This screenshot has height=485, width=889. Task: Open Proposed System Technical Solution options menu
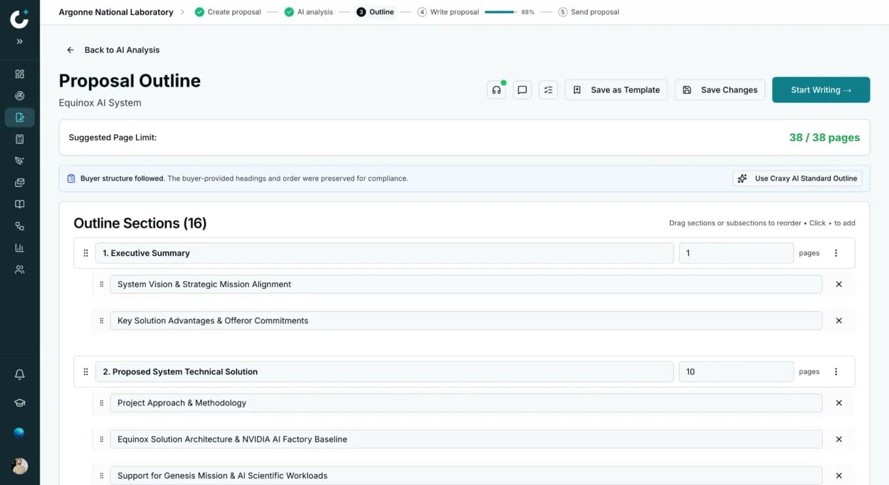pos(836,372)
